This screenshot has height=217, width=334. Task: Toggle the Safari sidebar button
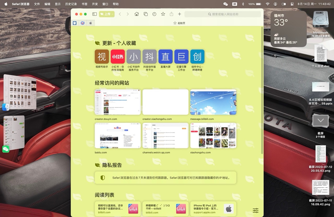click(94, 14)
